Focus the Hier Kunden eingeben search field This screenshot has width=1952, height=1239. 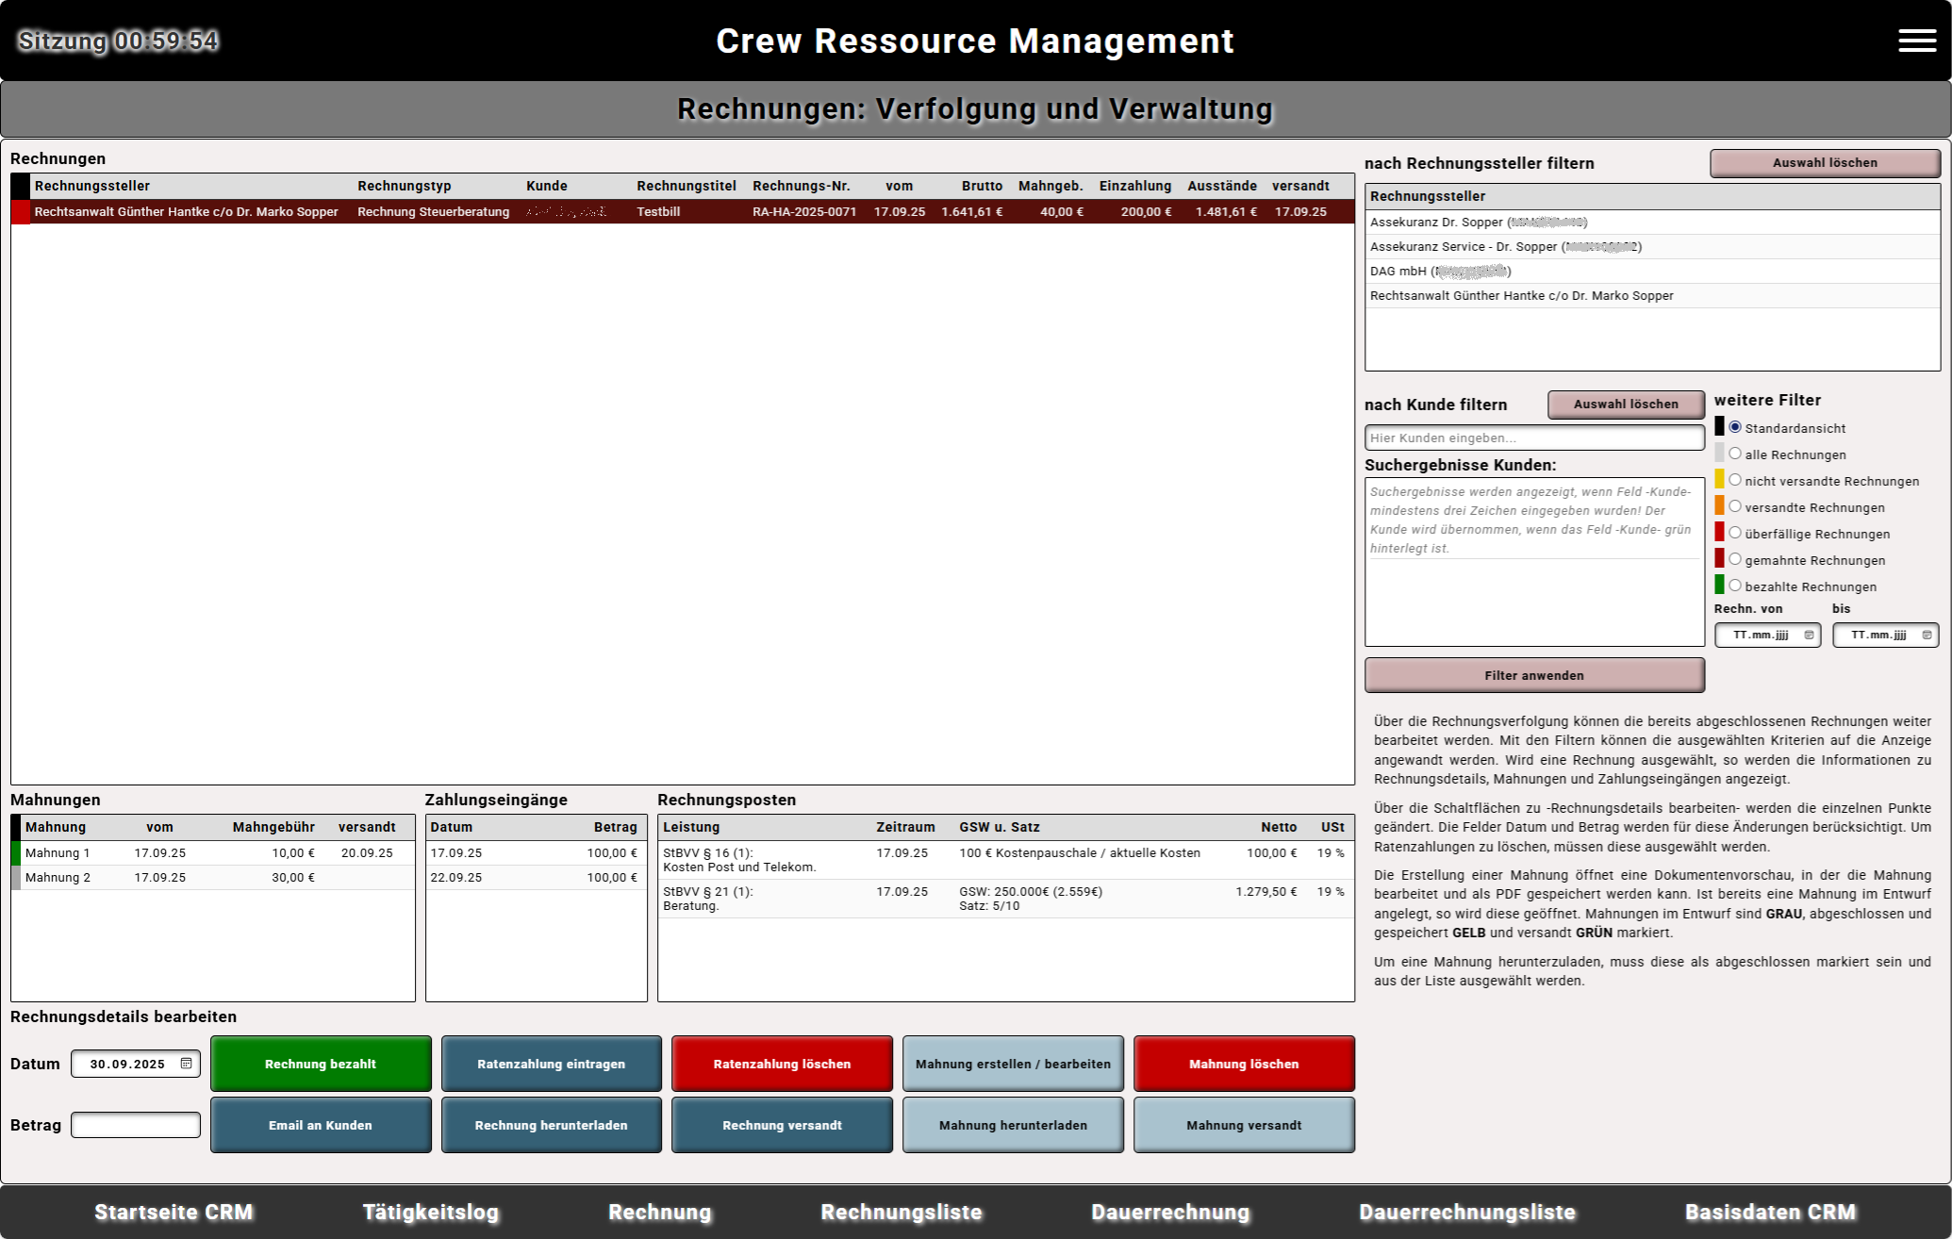(x=1533, y=438)
